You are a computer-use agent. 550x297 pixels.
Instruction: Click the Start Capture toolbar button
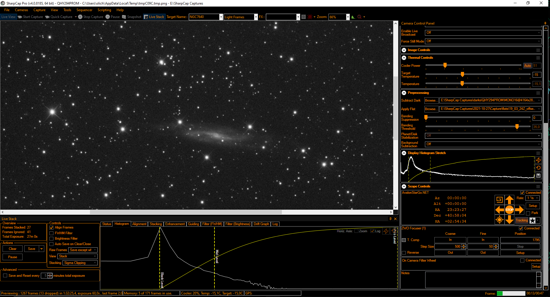pyautogui.click(x=30, y=17)
